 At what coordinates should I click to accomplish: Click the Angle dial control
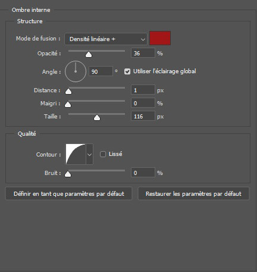[76, 71]
